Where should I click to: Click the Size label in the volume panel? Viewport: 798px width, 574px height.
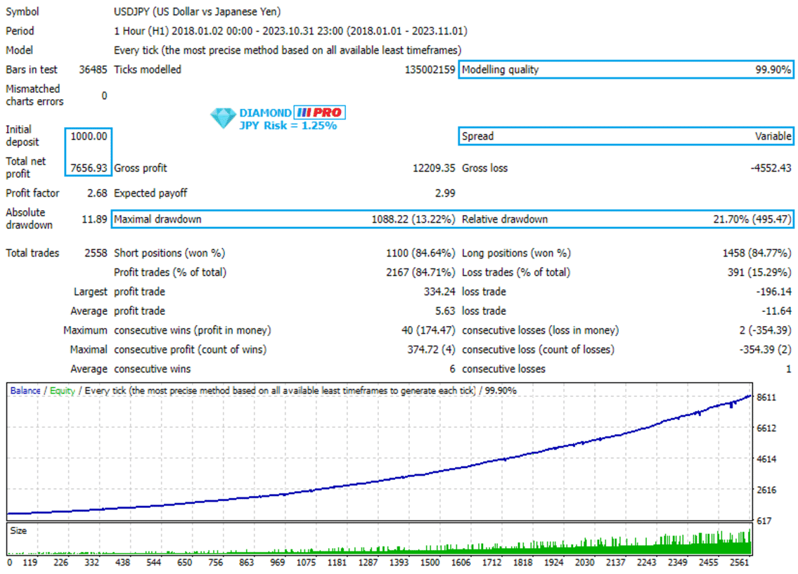pos(19,530)
